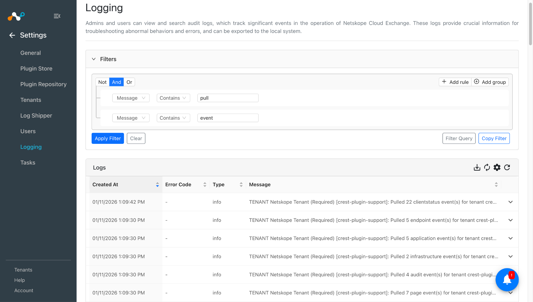Screen dimensions: 533x302
Task: Click the download logs icon
Action: tap(477, 168)
